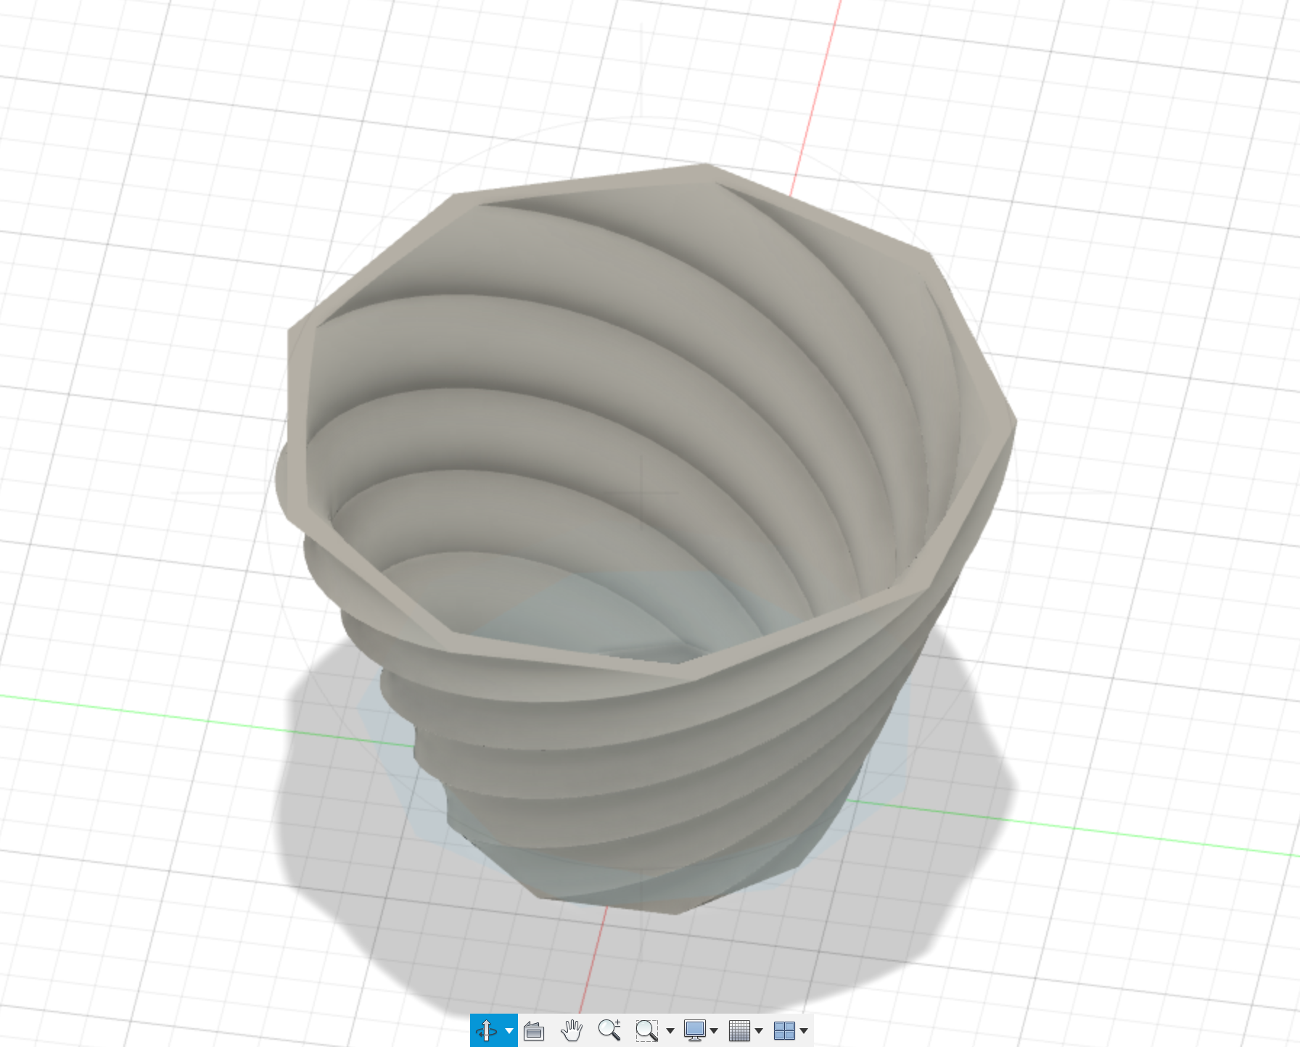Click the Viewports layout icon
The height and width of the screenshot is (1047, 1300).
click(x=784, y=1030)
